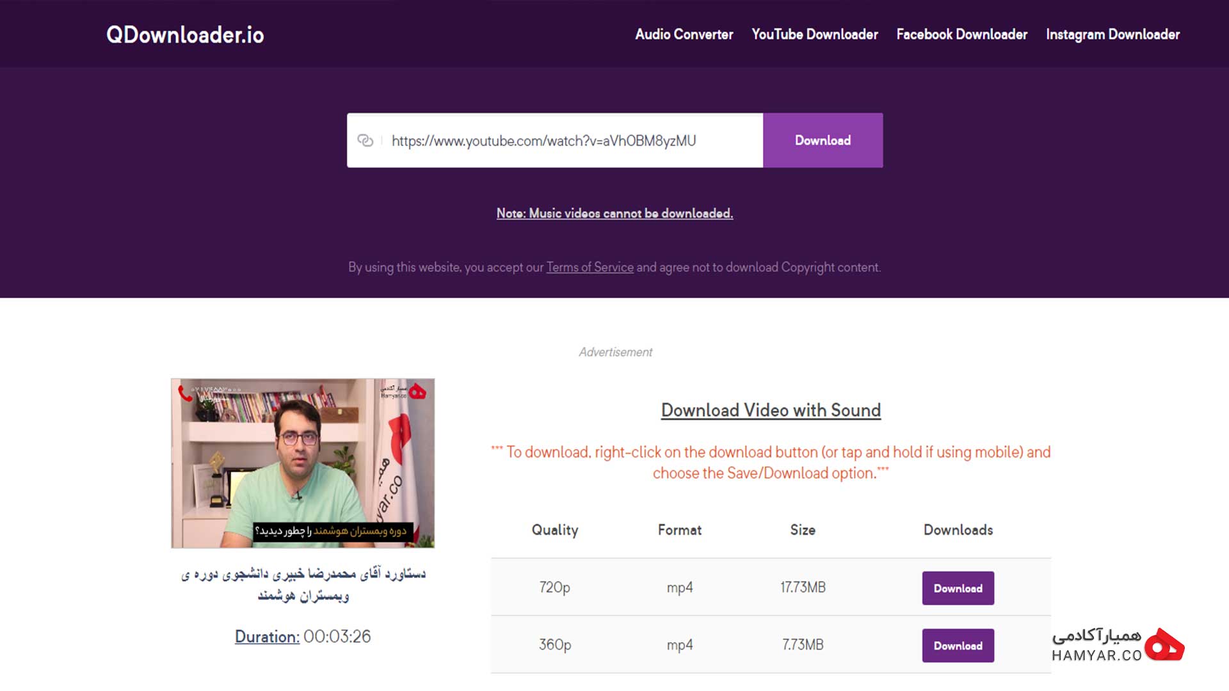
Task: Click the Format column header
Action: [x=680, y=530]
